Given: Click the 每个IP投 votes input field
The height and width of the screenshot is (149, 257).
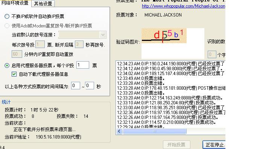Looking at the screenshot, I should pos(83,65).
